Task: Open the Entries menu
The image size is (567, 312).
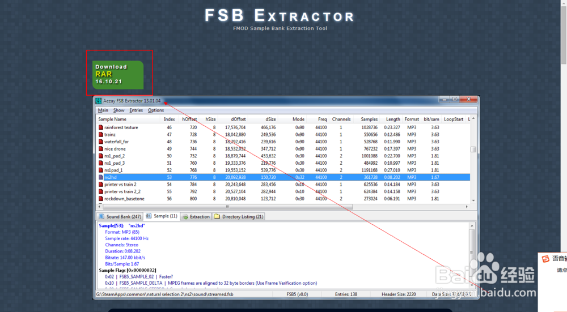Action: (x=136, y=110)
